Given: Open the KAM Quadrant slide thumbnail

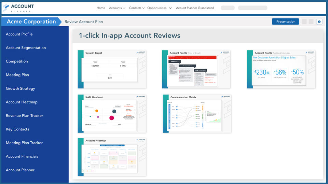Looking at the screenshot, I should tap(112, 114).
